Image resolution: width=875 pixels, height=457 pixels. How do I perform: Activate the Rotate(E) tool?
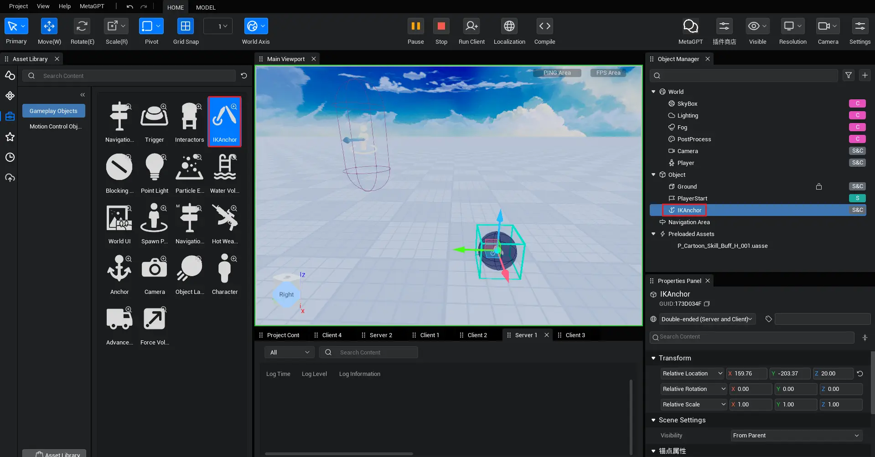click(82, 26)
